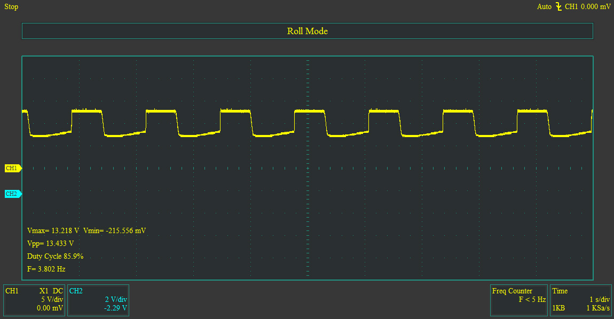
Task: Adjust the 1 s/div timebase setting
Action: tap(600, 299)
